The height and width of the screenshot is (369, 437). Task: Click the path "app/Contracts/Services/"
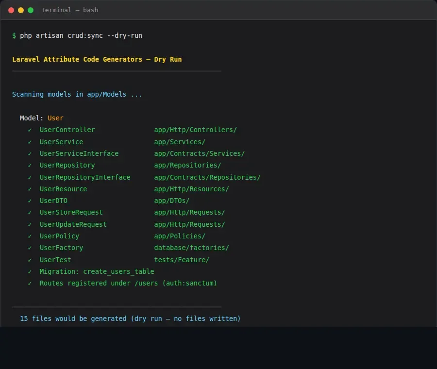click(x=199, y=153)
